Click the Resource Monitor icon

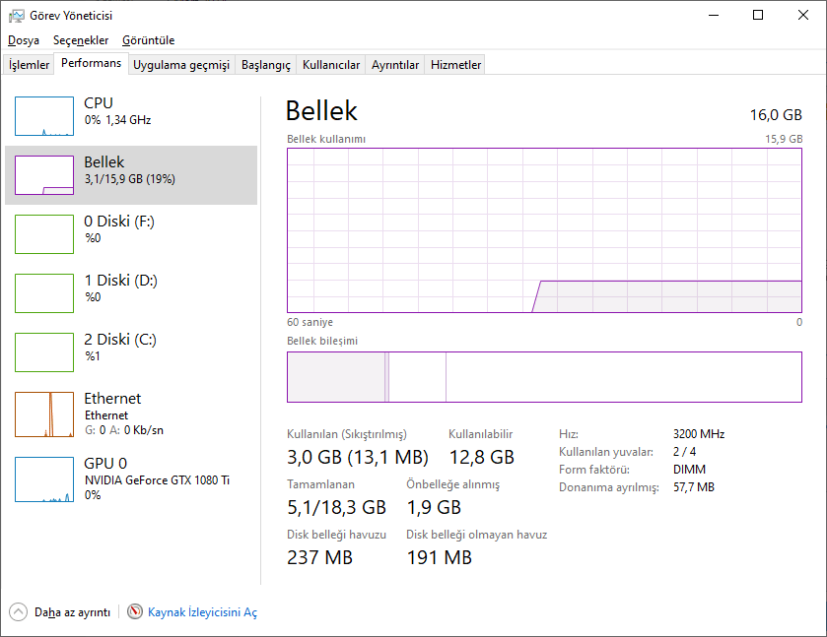click(135, 611)
